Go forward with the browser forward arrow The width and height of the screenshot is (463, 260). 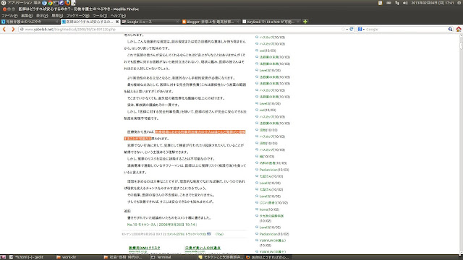coord(13,29)
